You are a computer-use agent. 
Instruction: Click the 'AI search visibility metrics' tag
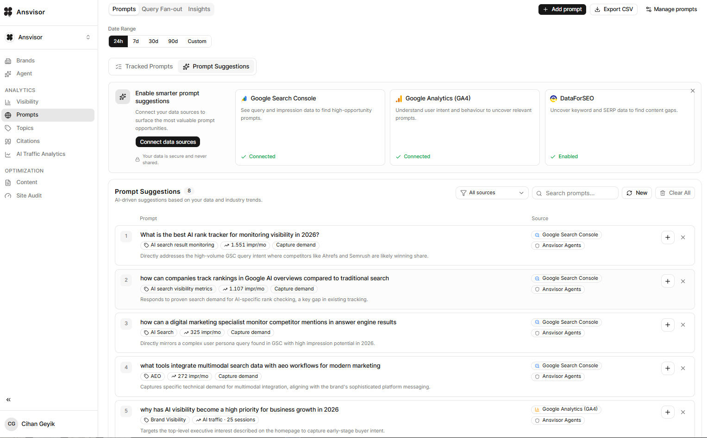(x=178, y=289)
